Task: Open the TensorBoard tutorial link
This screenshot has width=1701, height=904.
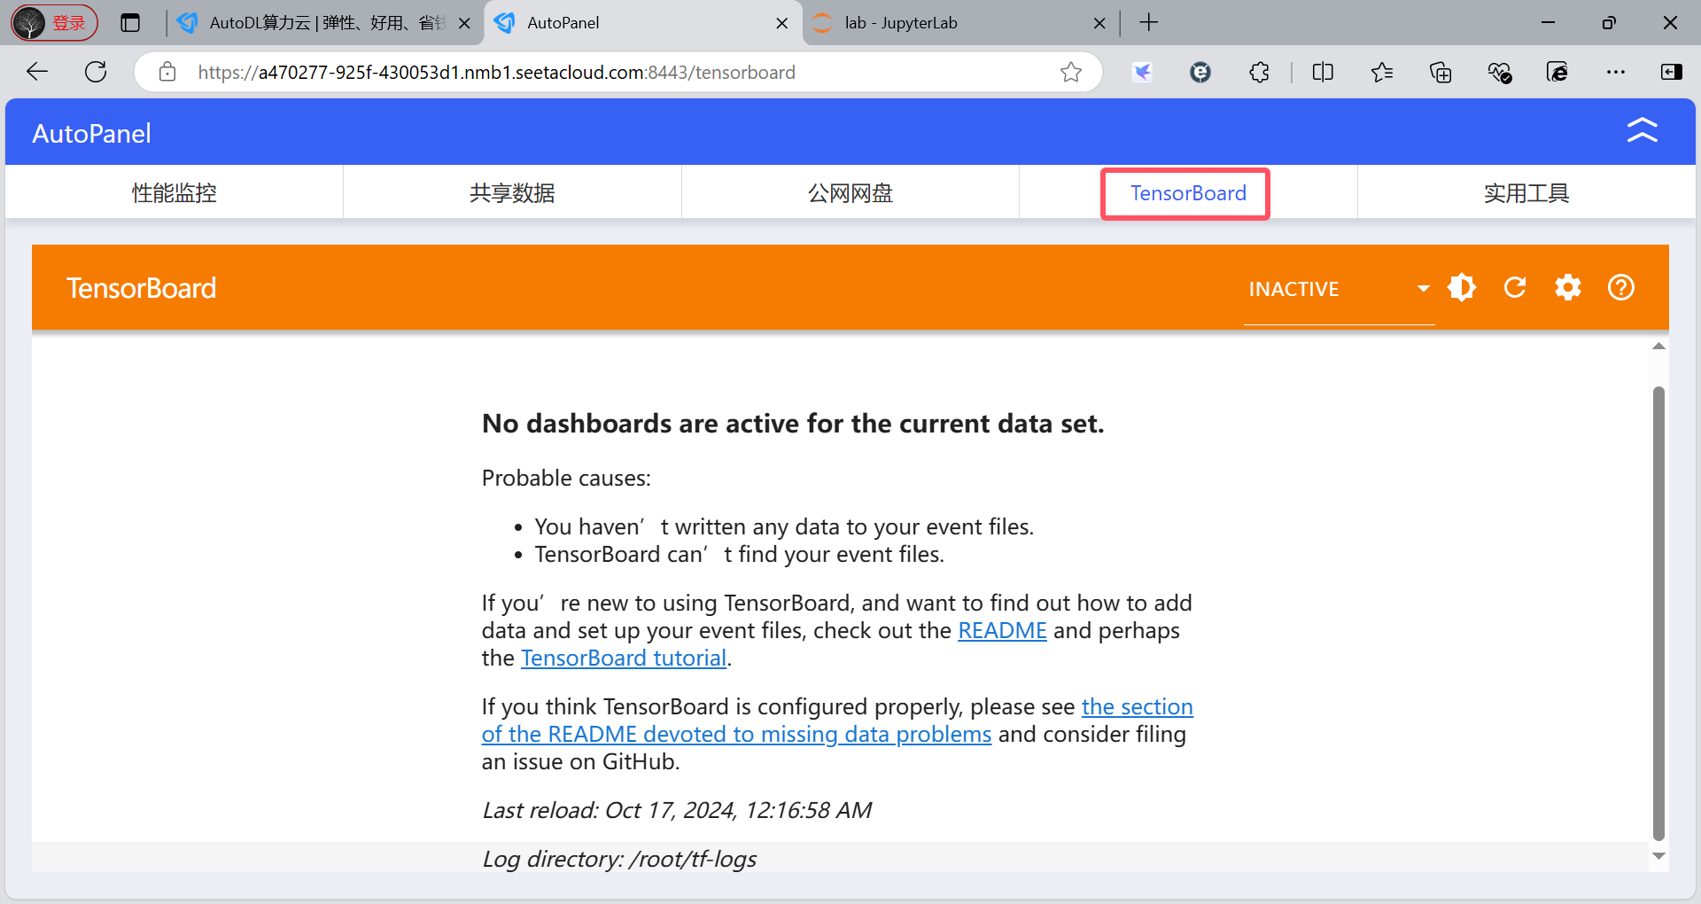Action: [624, 658]
